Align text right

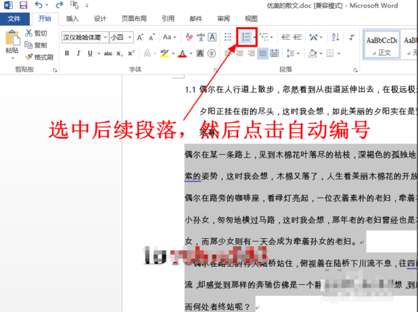coord(251,54)
